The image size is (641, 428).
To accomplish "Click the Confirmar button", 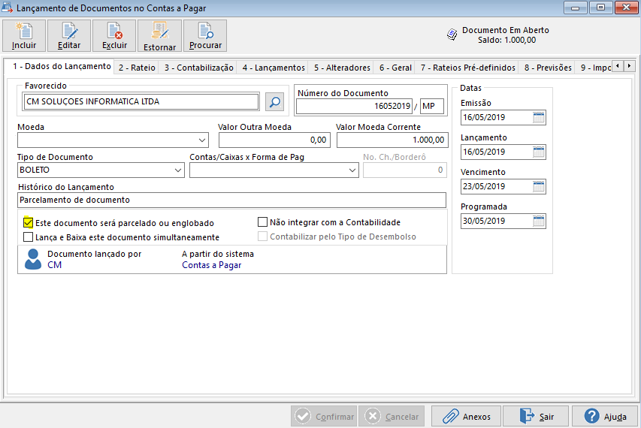I will tap(324, 416).
